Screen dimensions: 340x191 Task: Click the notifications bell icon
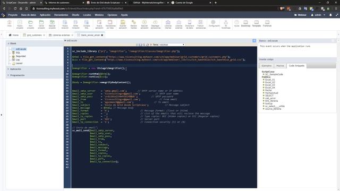point(330,15)
